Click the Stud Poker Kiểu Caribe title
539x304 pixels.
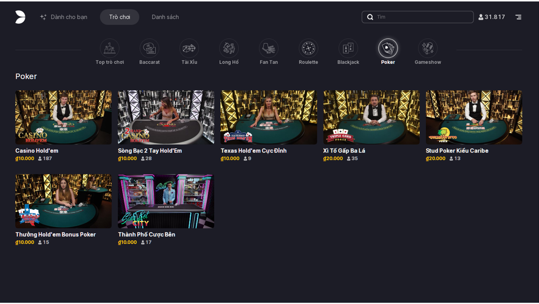click(x=457, y=151)
